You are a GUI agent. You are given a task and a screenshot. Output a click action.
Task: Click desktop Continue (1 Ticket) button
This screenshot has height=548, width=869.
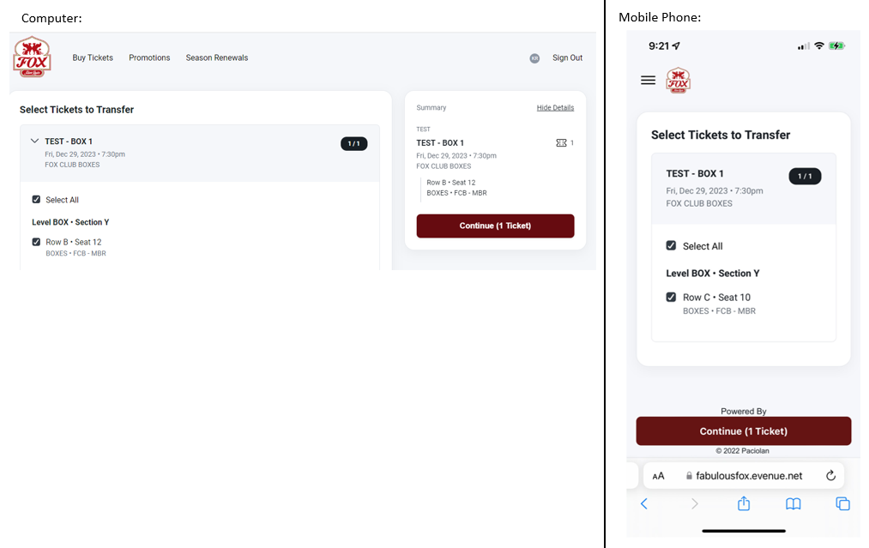pyautogui.click(x=495, y=226)
